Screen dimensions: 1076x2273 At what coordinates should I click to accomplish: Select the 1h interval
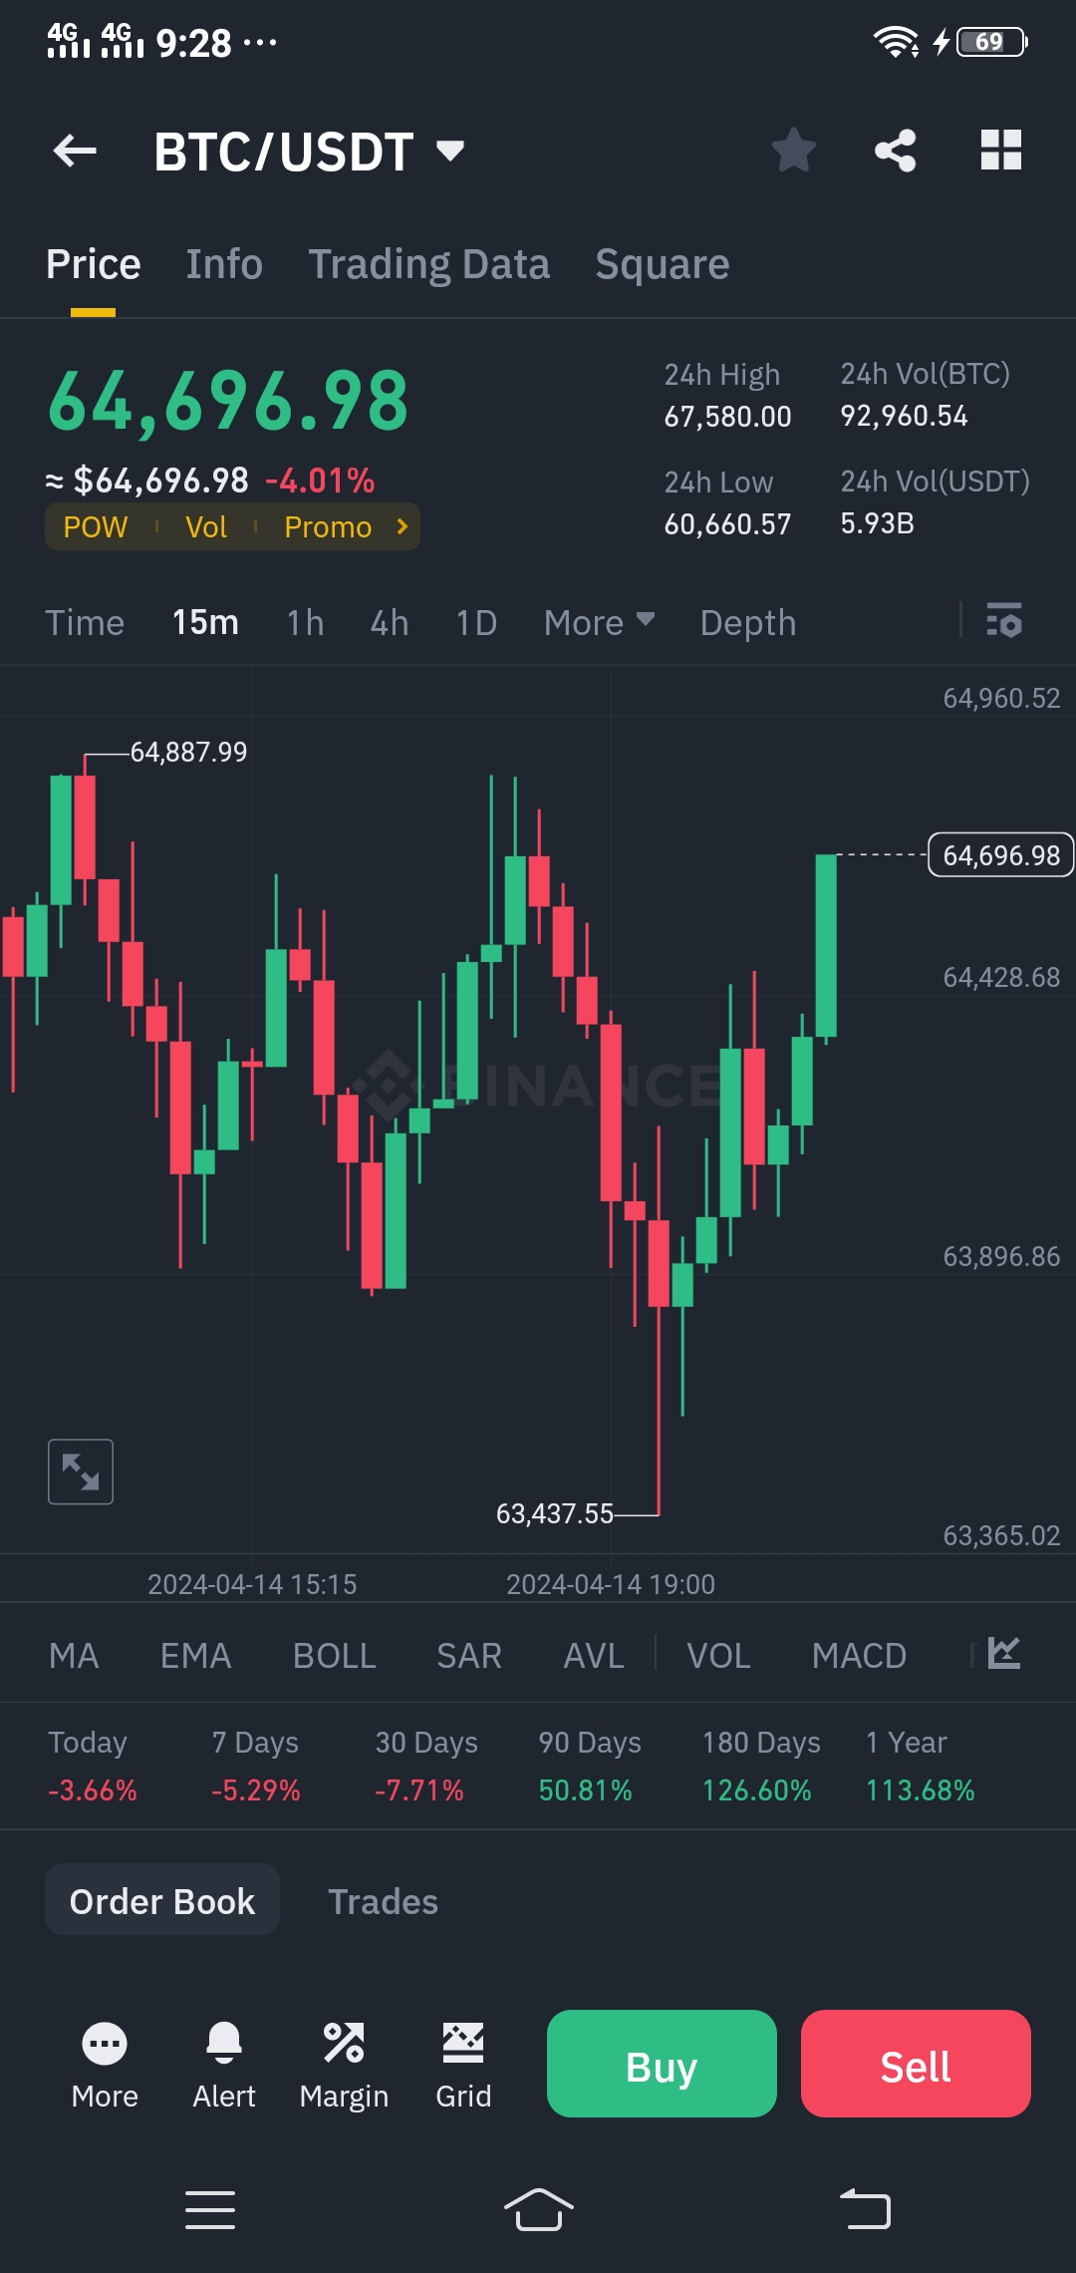305,623
